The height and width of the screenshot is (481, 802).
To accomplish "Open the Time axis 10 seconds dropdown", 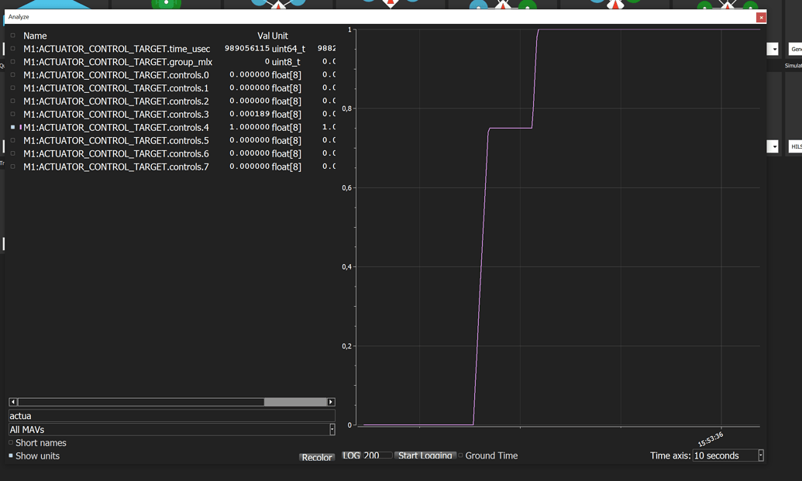I will [728, 455].
